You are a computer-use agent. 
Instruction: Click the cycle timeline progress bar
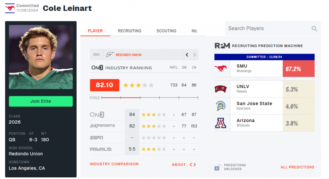(x=150, y=98)
